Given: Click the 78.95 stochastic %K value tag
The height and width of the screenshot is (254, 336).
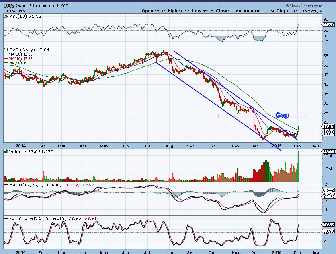Looking at the screenshot, I should [x=328, y=224].
